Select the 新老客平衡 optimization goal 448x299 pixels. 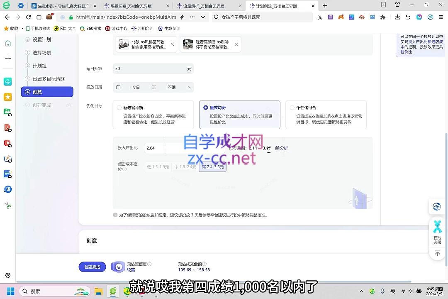click(119, 108)
